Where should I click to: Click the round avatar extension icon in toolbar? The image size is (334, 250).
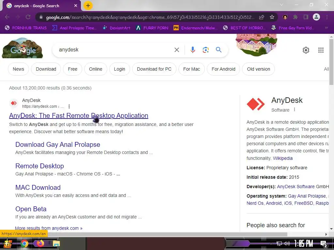pyautogui.click(x=285, y=17)
